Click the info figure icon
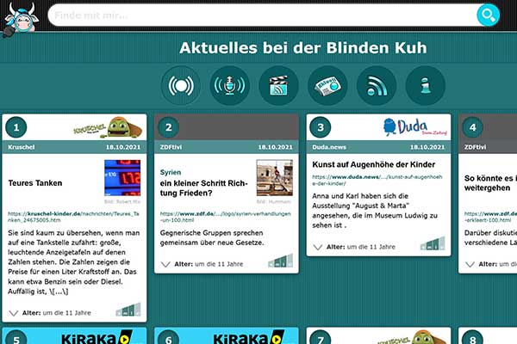The width and height of the screenshot is (517, 344). click(x=426, y=85)
